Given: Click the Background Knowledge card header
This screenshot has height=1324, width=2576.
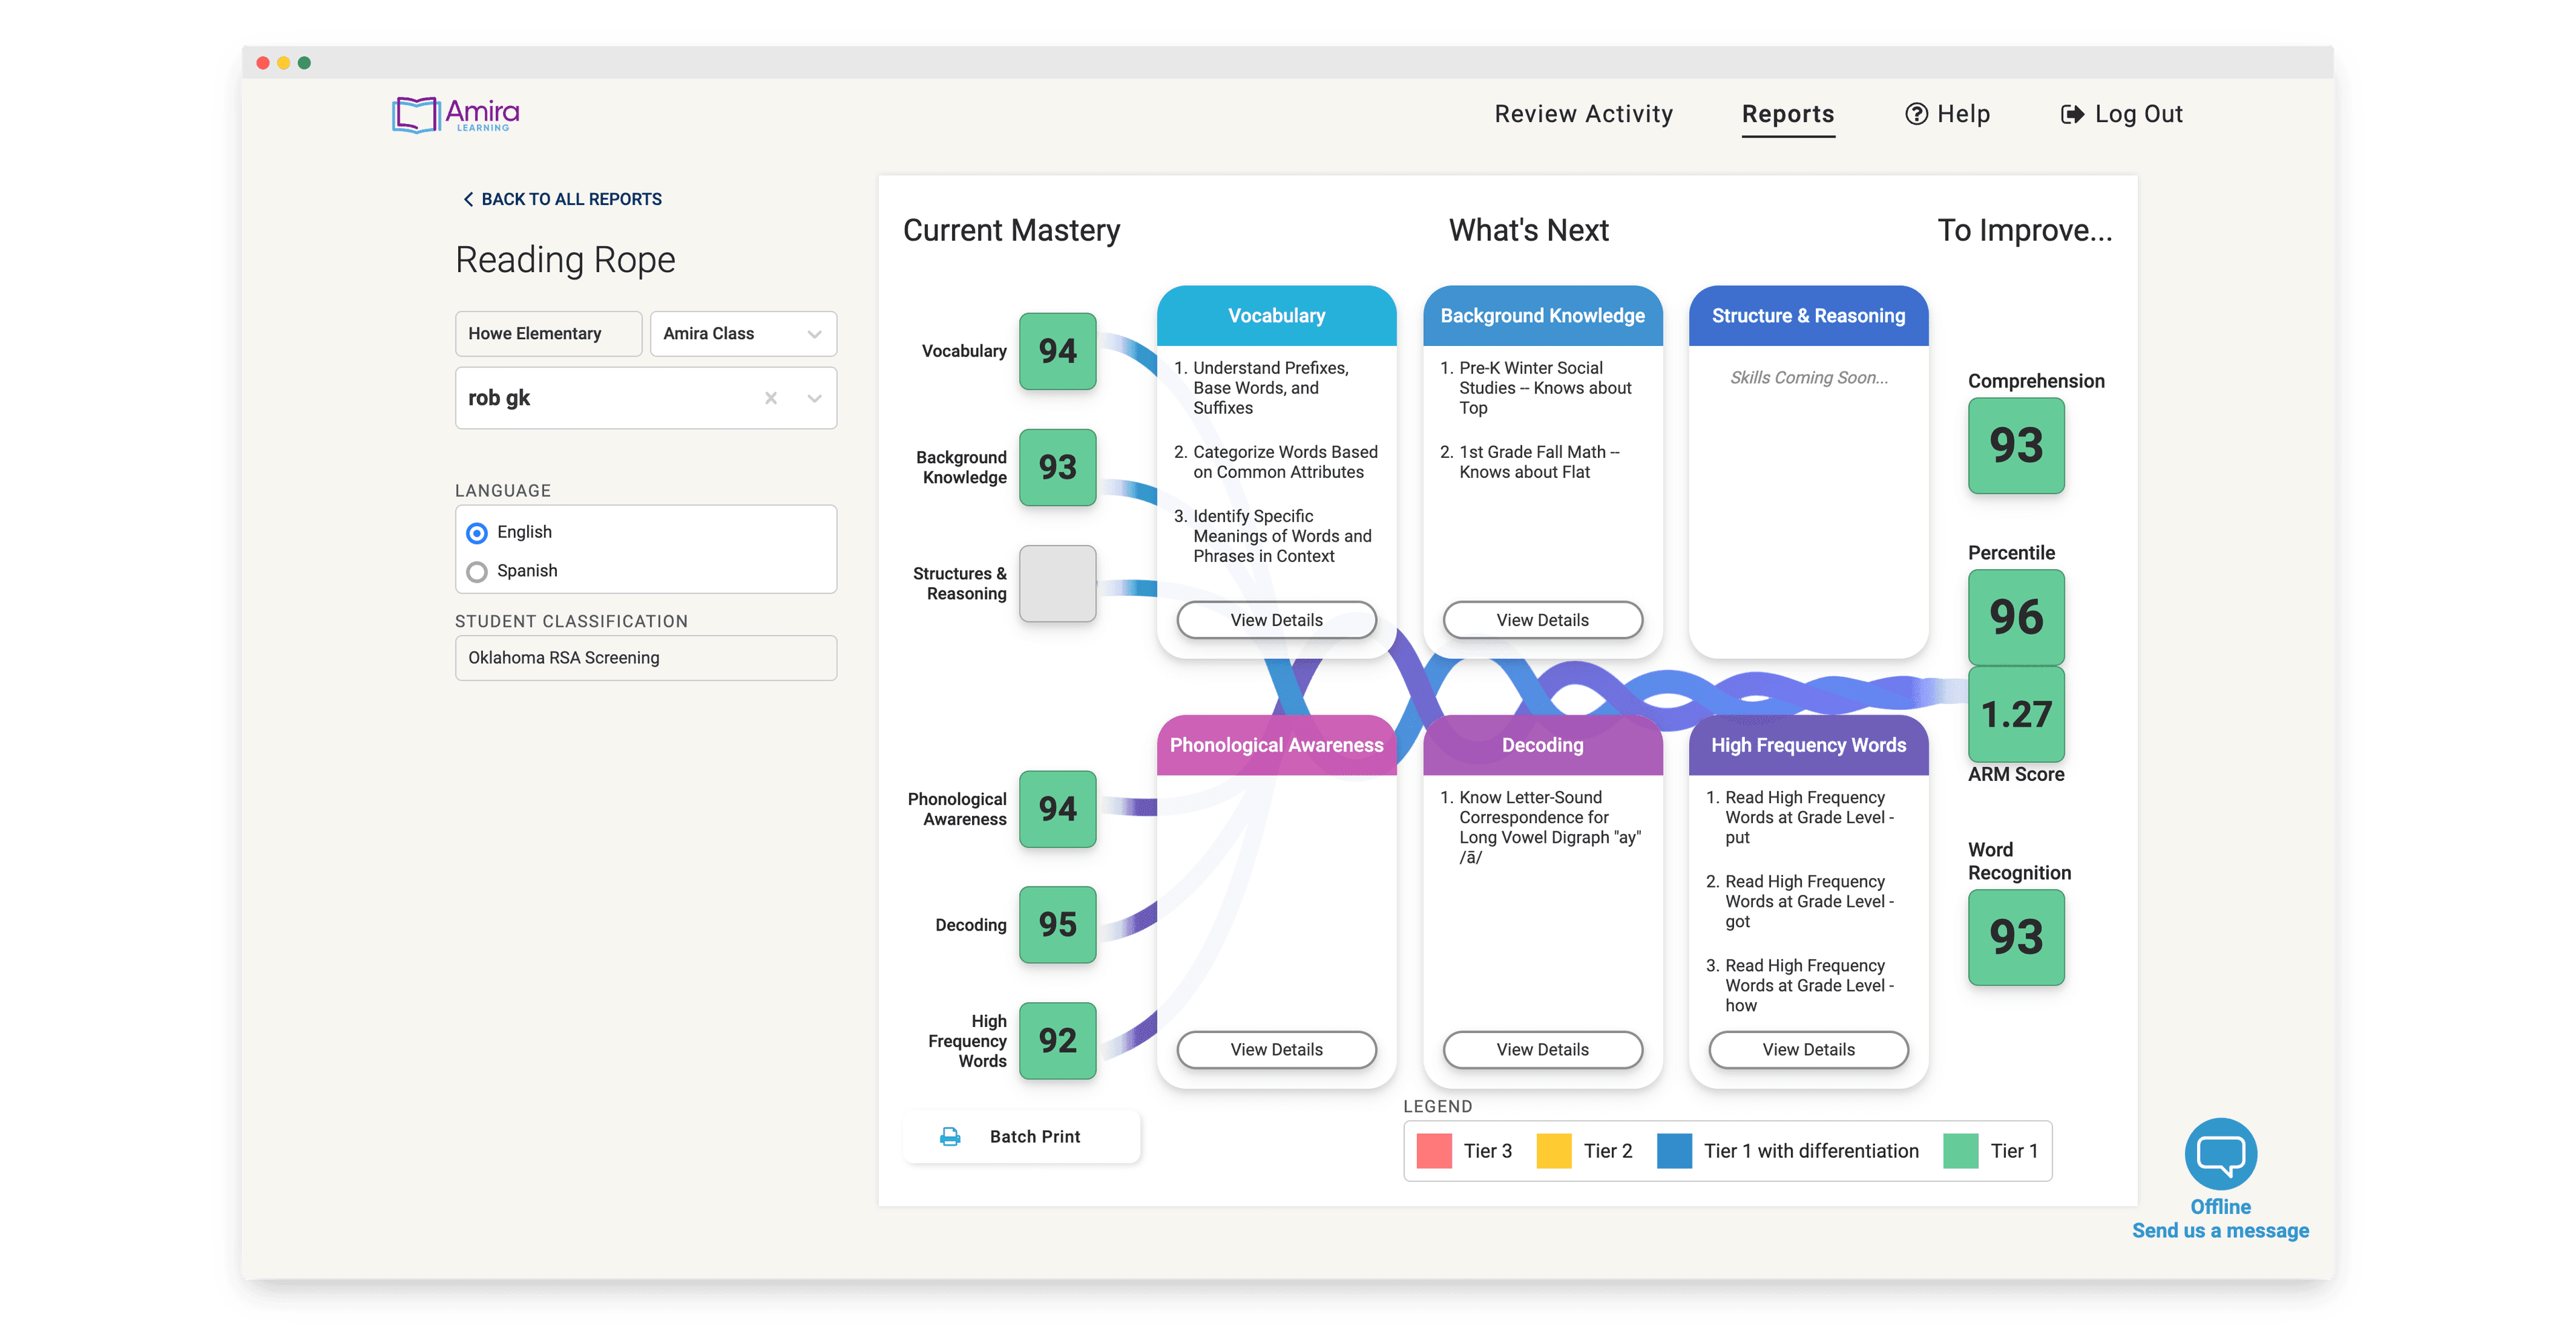Looking at the screenshot, I should click(x=1542, y=316).
